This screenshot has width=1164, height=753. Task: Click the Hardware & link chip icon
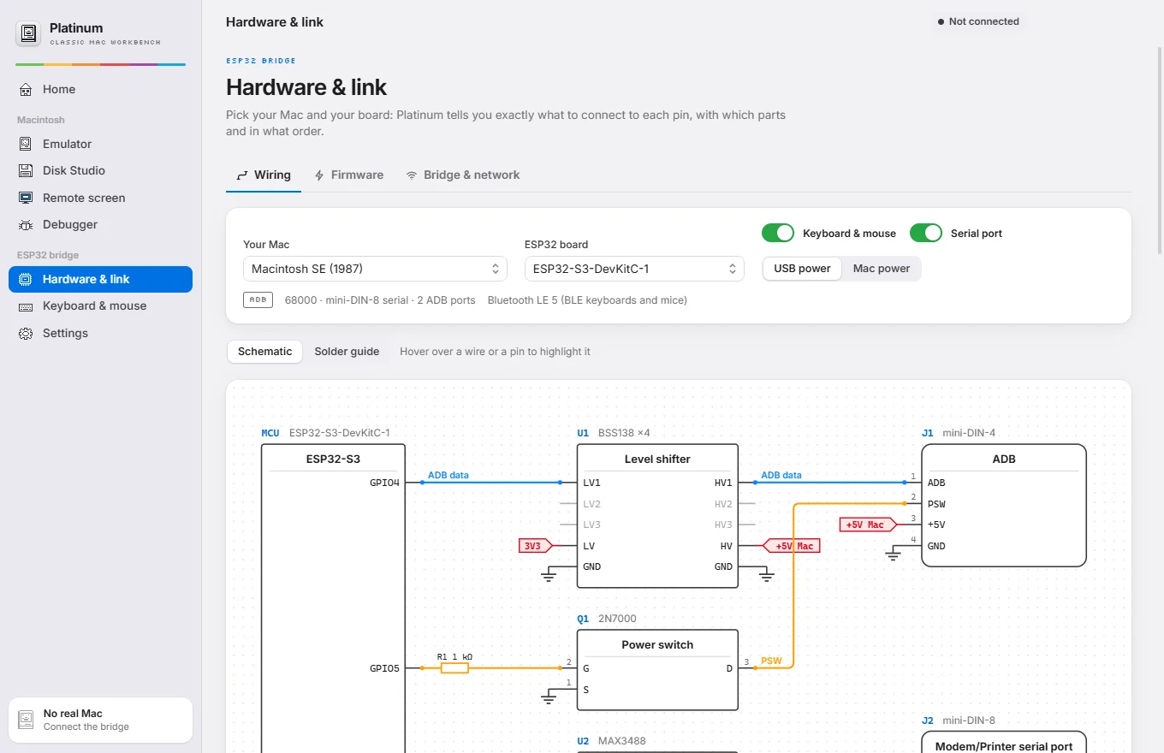(26, 279)
